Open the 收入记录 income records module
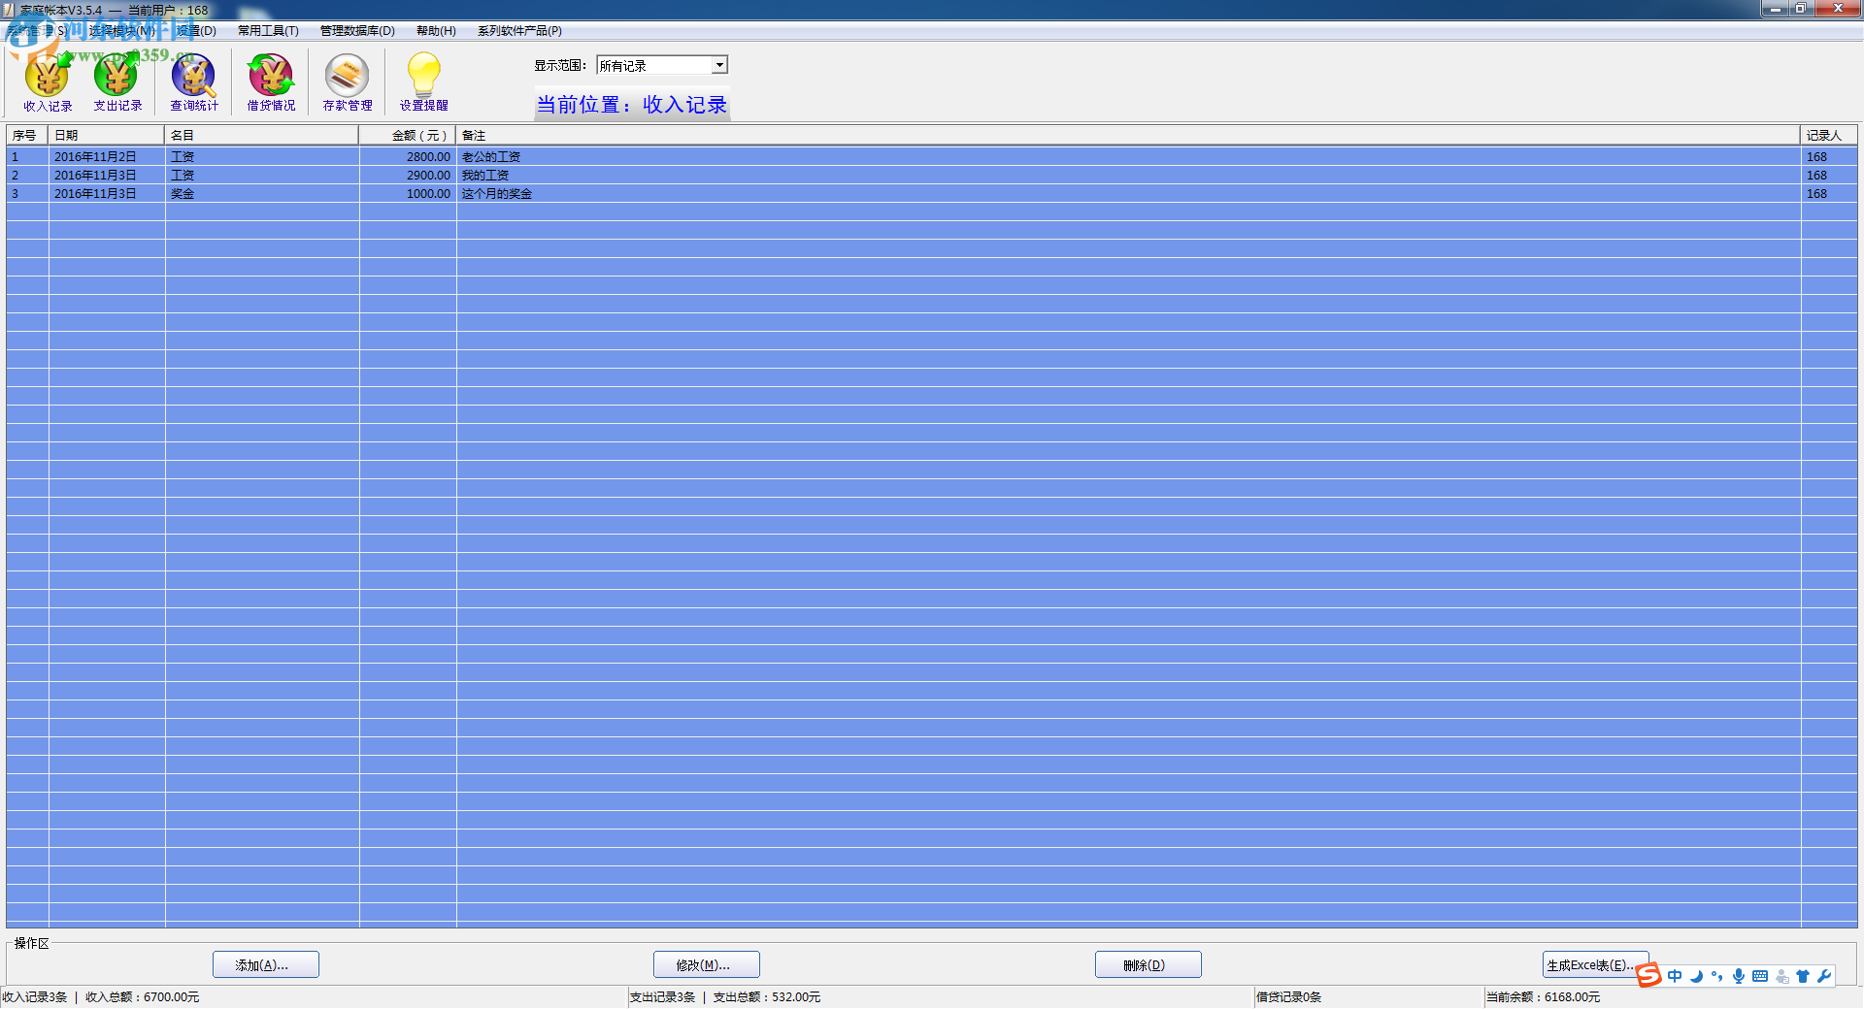Image resolution: width=1864 pixels, height=1009 pixels. [48, 83]
